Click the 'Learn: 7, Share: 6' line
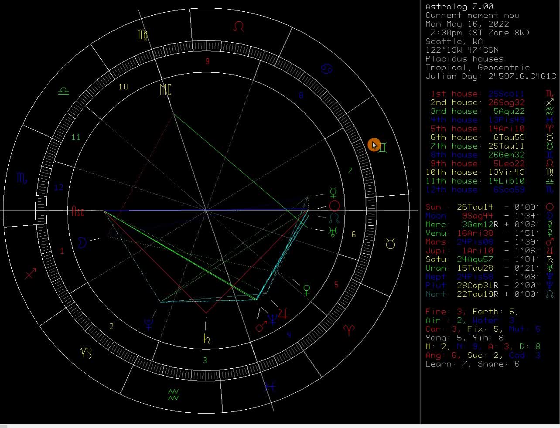This screenshot has width=560, height=428. (x=472, y=364)
